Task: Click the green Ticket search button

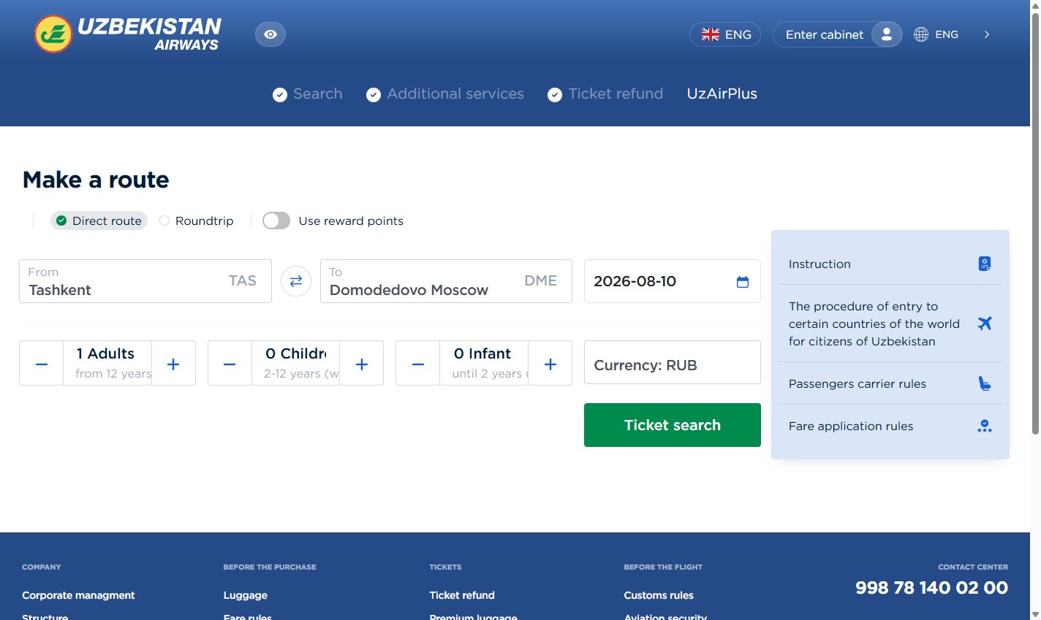Action: tap(673, 425)
